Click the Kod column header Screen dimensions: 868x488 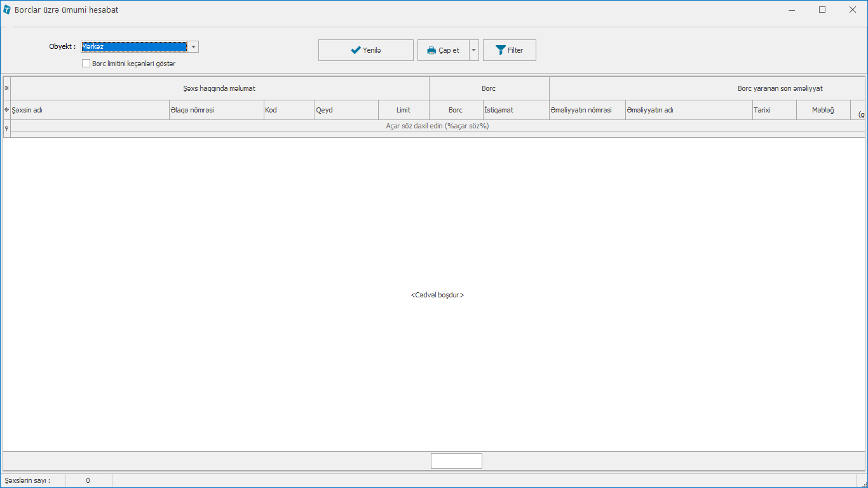point(288,110)
